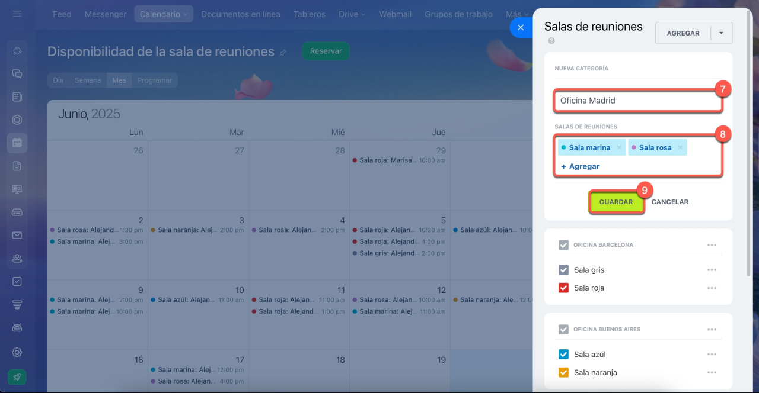Image resolution: width=759 pixels, height=393 pixels.
Task: Open the settings gear icon in sidebar
Action: 17,352
